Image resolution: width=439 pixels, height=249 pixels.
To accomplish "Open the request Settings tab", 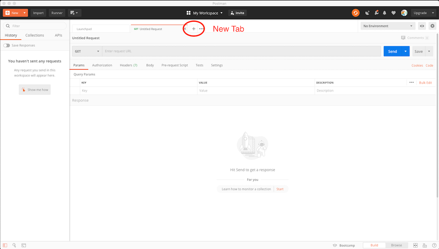I will [x=217, y=65].
